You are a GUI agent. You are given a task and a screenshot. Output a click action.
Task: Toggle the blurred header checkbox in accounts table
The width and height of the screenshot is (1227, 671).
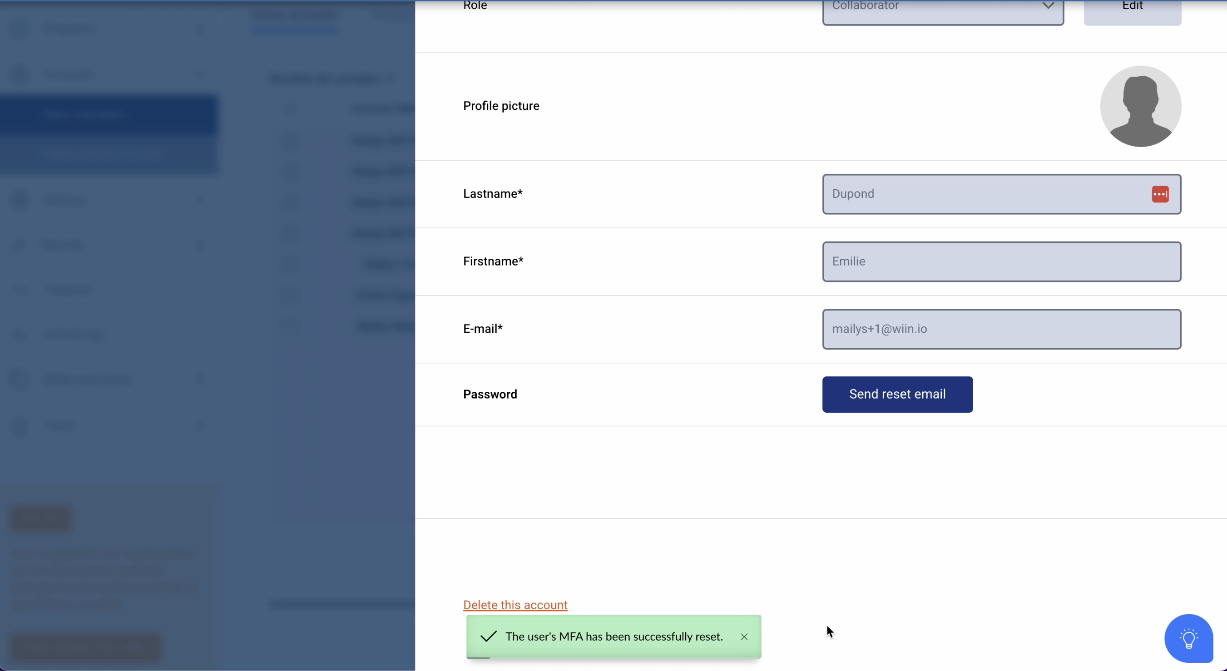click(291, 109)
